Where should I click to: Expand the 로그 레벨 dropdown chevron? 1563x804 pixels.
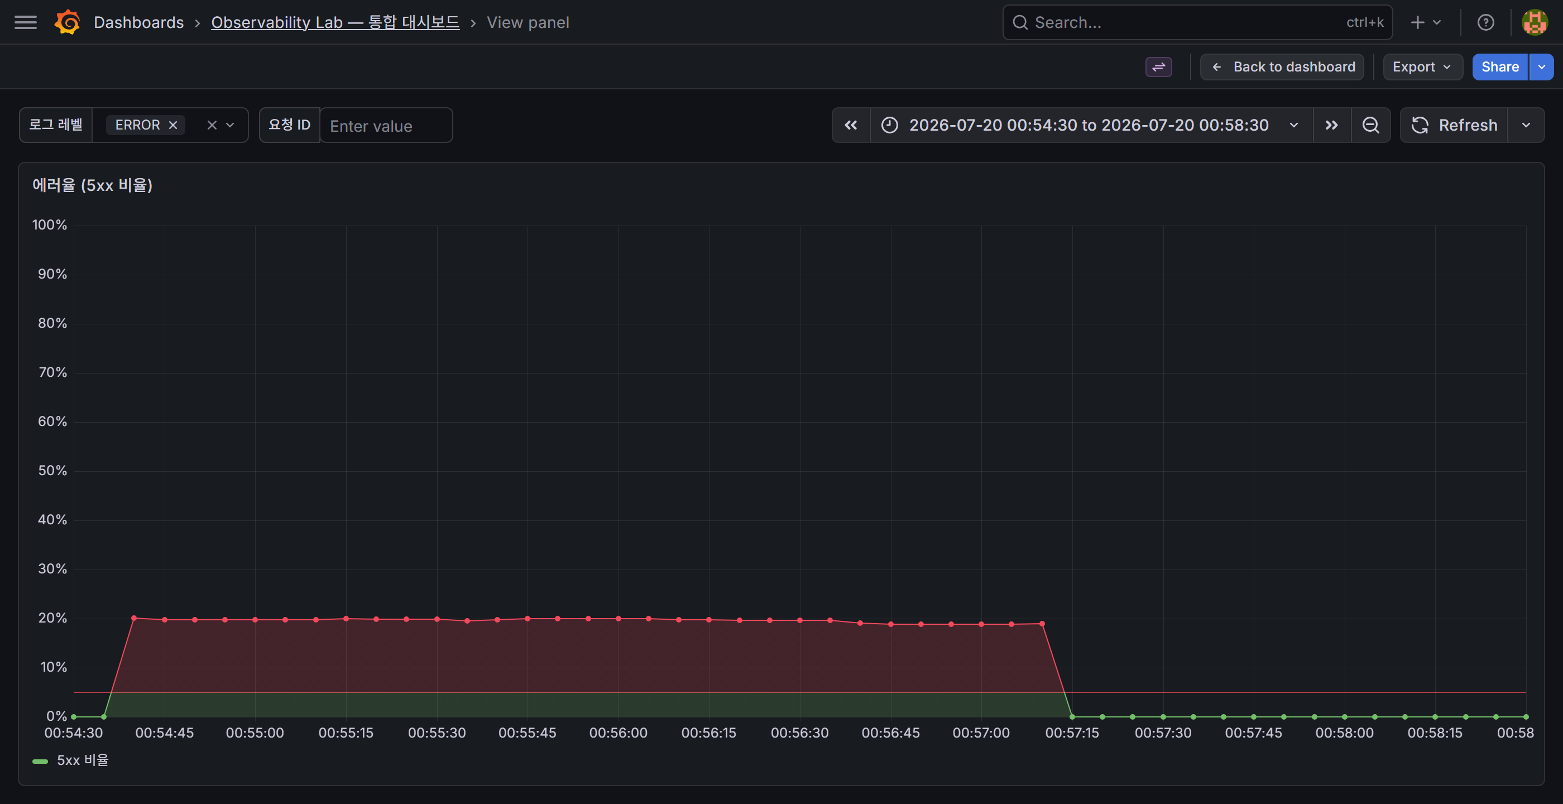[x=230, y=125]
